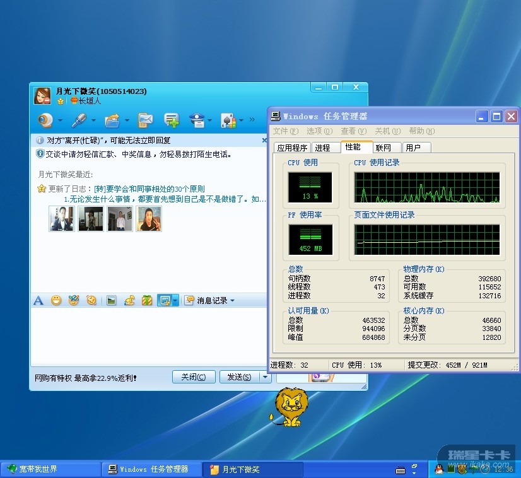521x478 pixels.
Task: Click the CPU usage 13 % gauge
Action: pos(310,187)
